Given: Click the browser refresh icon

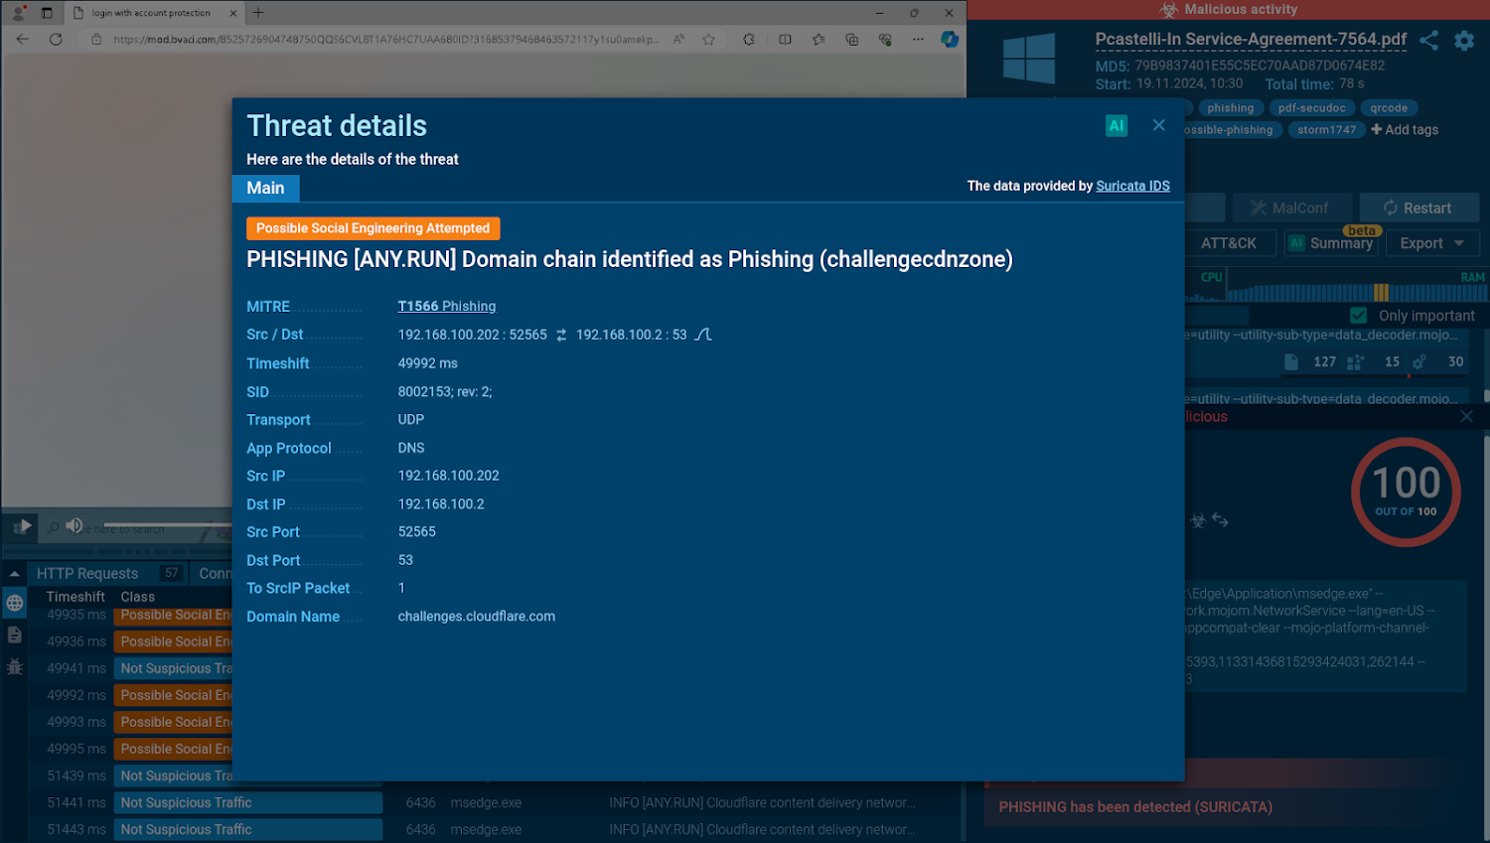Looking at the screenshot, I should coord(56,39).
